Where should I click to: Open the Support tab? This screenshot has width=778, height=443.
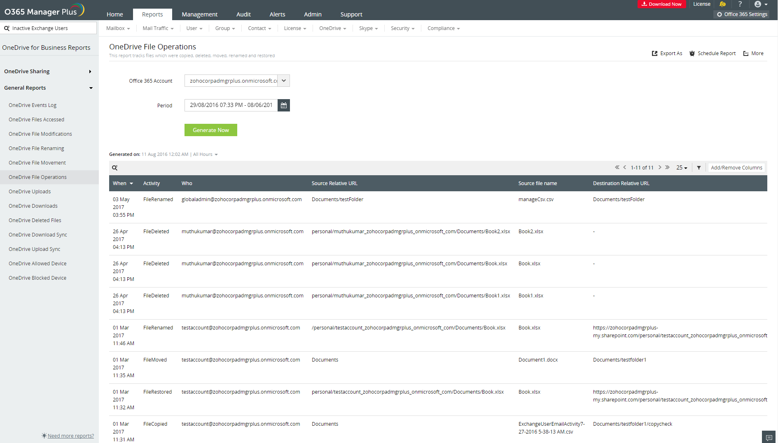click(x=351, y=14)
